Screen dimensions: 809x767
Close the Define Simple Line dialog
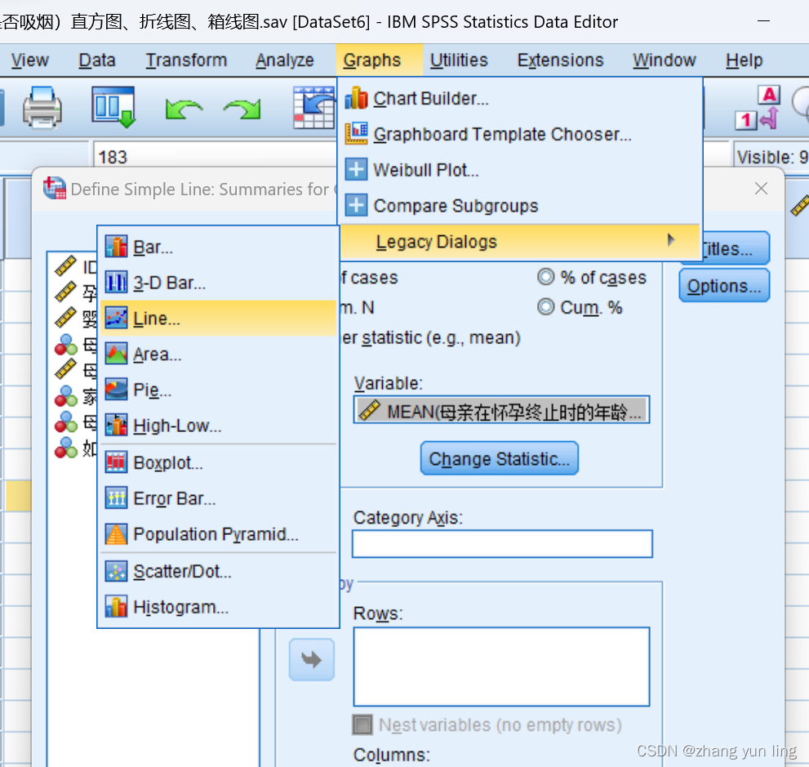(x=761, y=189)
